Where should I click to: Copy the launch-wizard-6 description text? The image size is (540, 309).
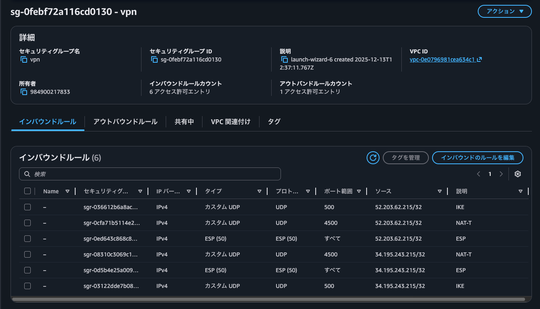[285, 60]
